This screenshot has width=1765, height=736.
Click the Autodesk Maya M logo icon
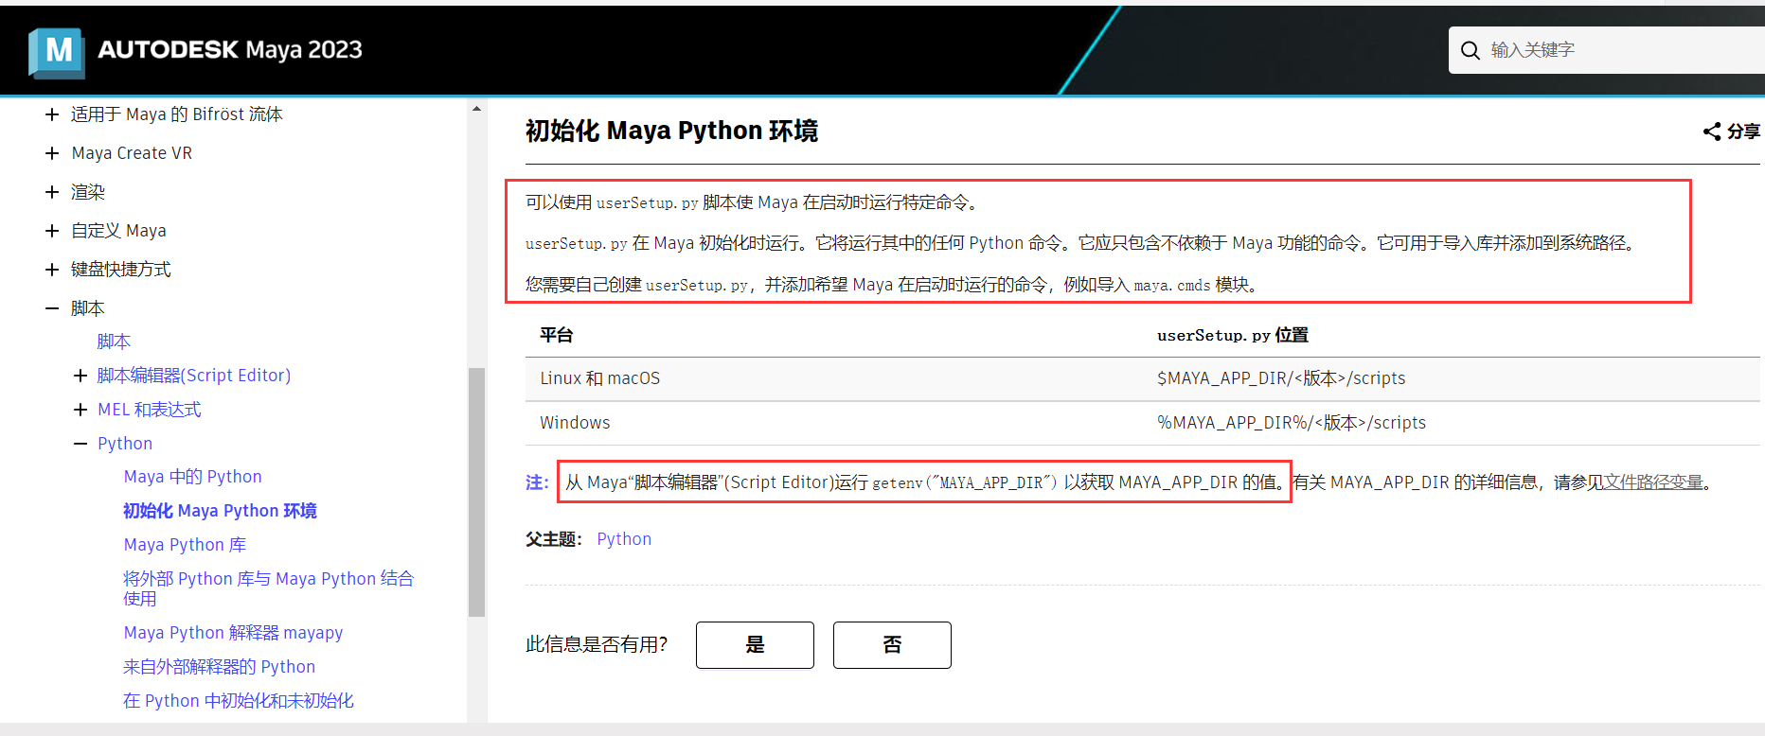pos(57,51)
